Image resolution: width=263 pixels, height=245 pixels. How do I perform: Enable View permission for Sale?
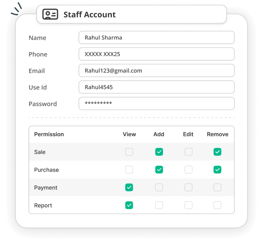tap(129, 152)
